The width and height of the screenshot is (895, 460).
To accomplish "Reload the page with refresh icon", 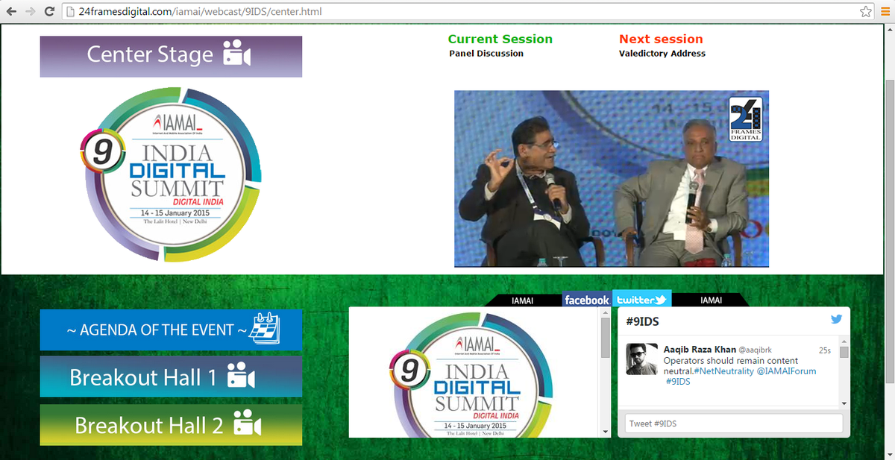I will tap(49, 12).
